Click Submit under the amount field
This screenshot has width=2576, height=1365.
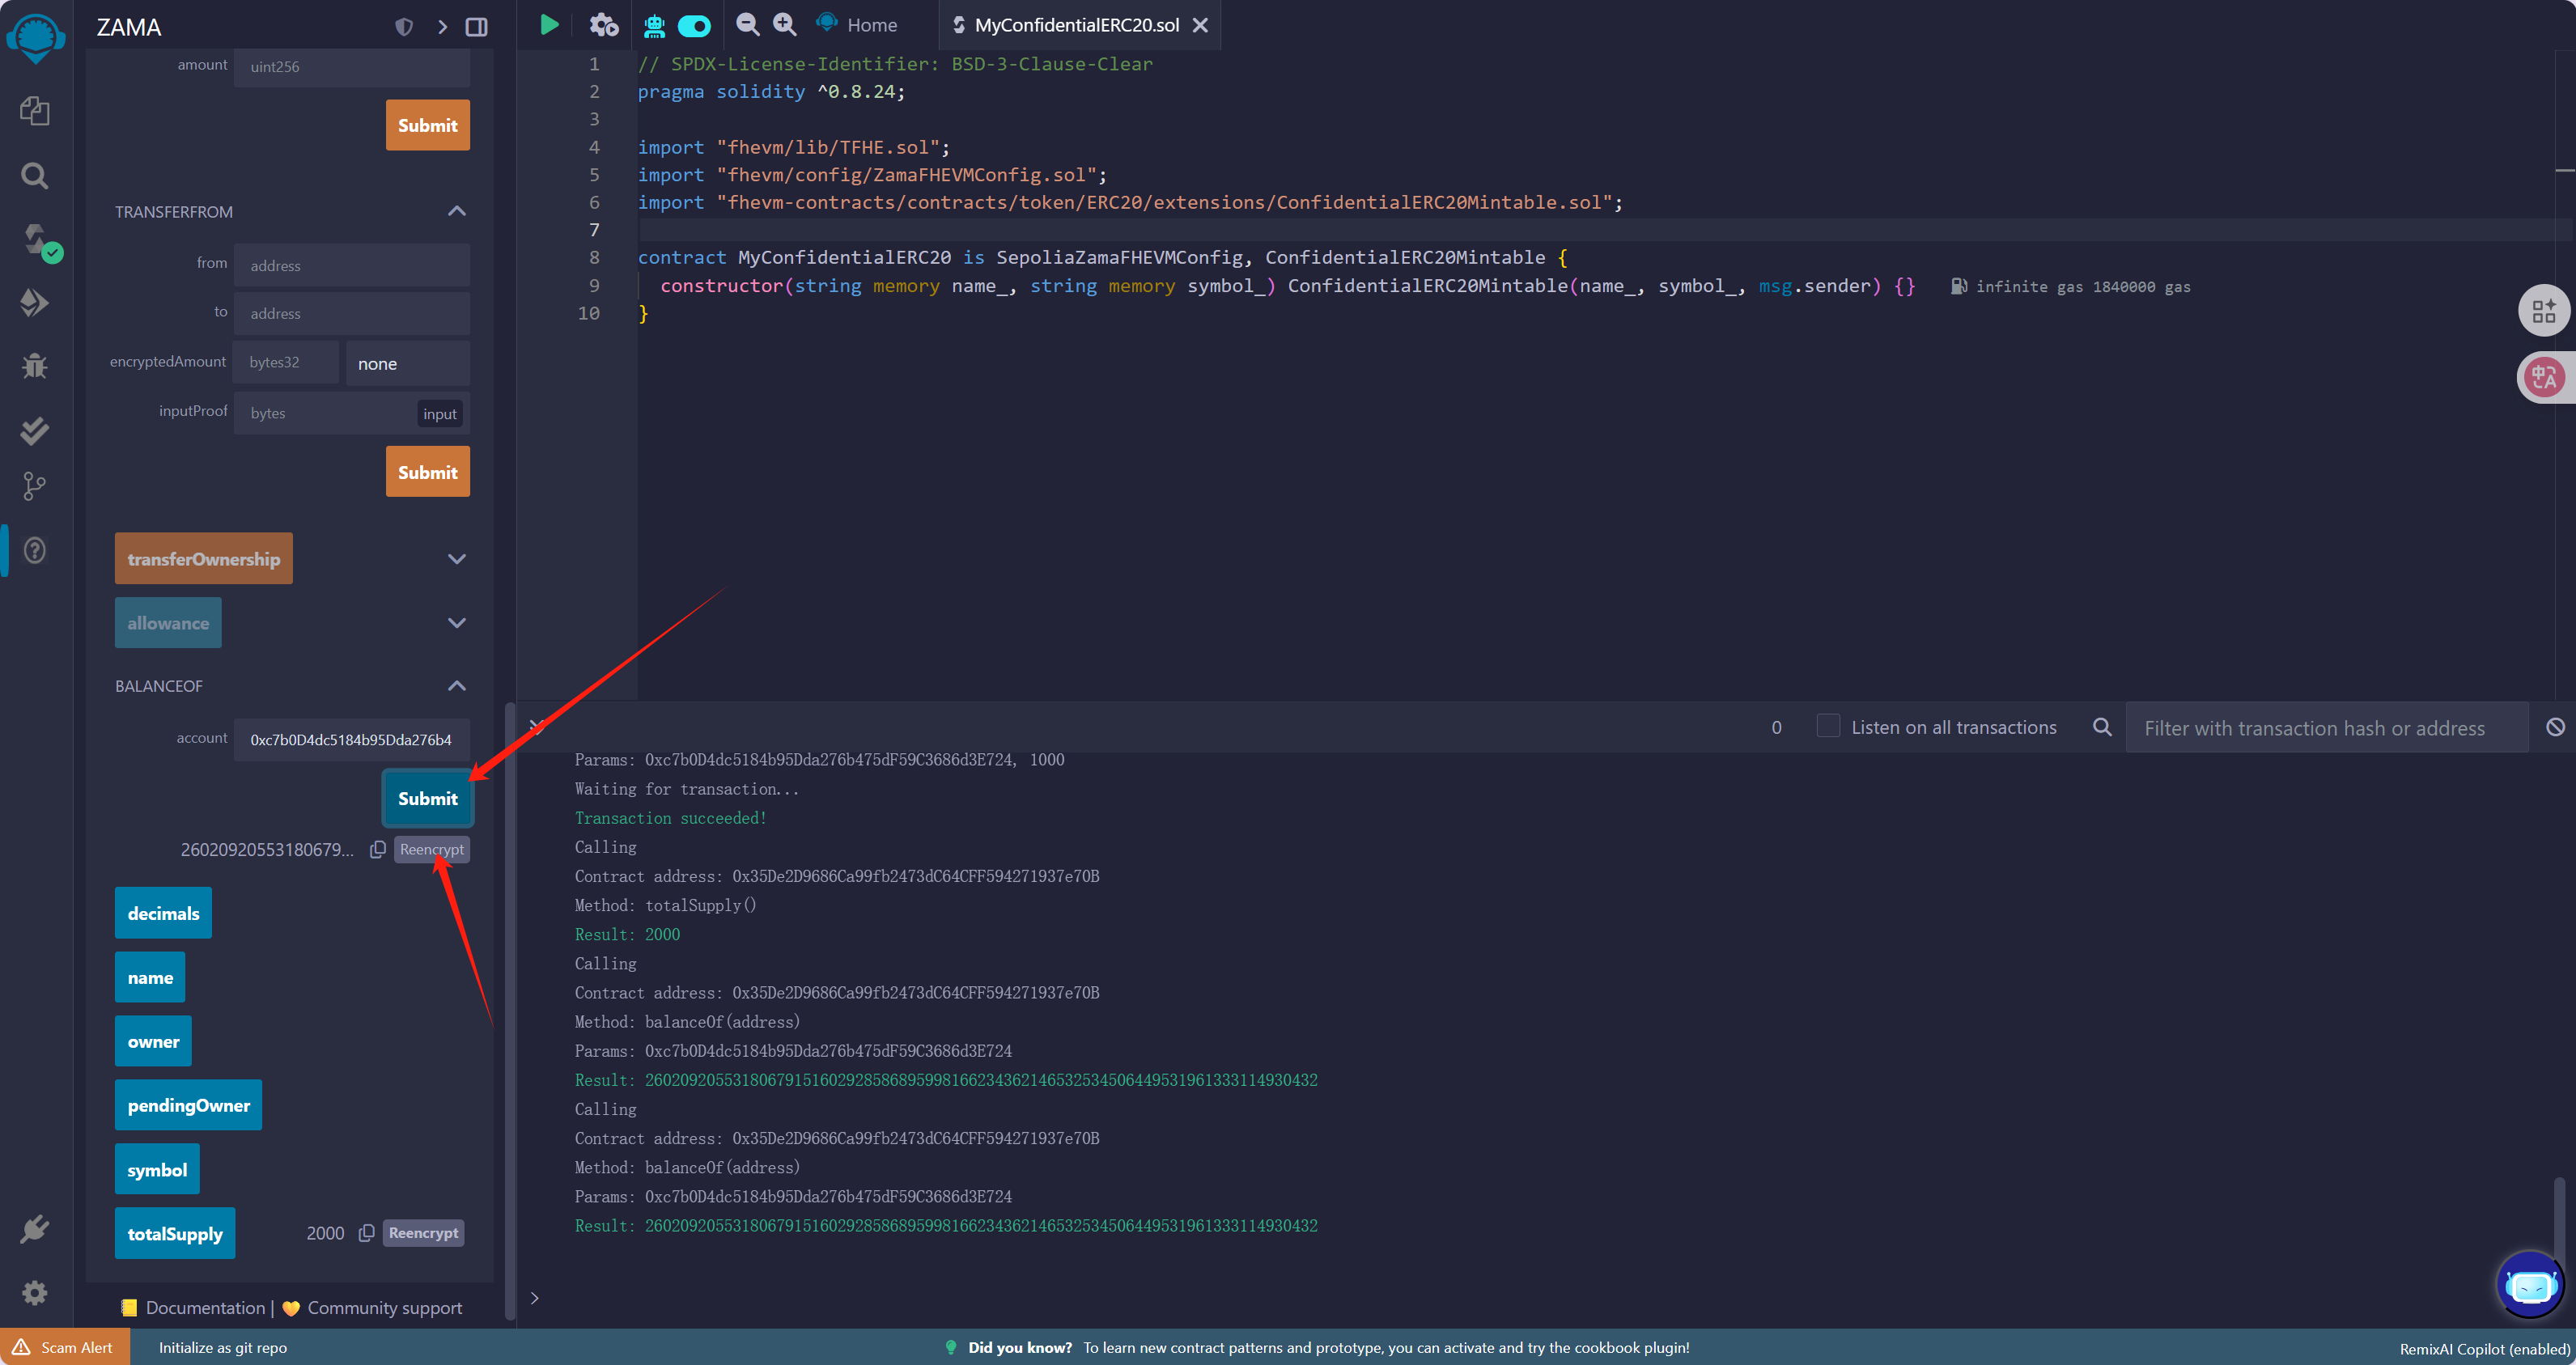[x=428, y=125]
